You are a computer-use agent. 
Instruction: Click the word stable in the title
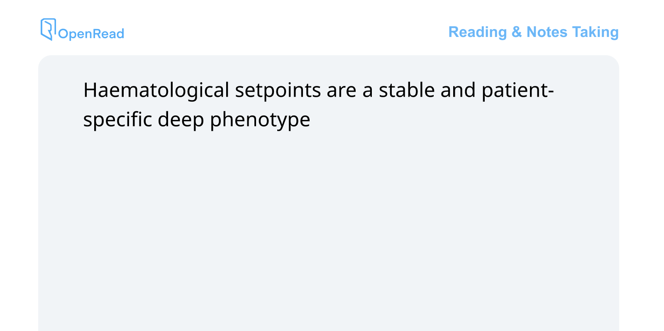tap(407, 90)
